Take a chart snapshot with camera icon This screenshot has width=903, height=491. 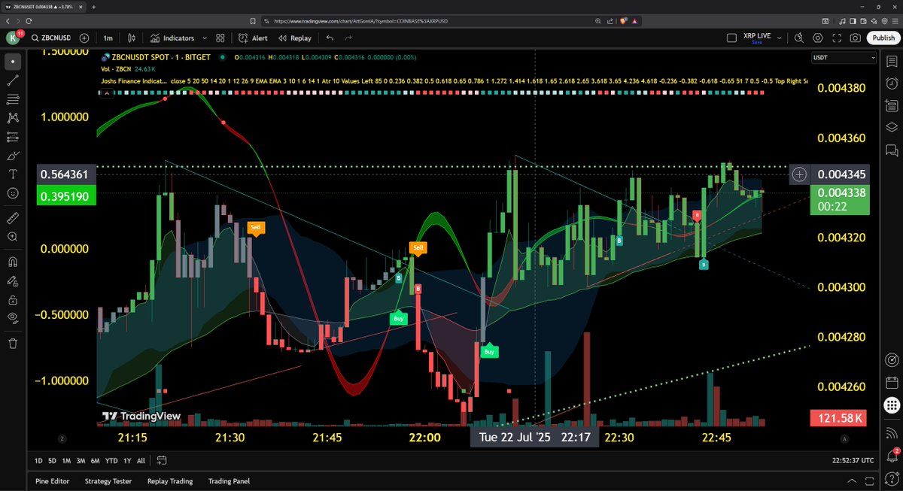pyautogui.click(x=856, y=38)
